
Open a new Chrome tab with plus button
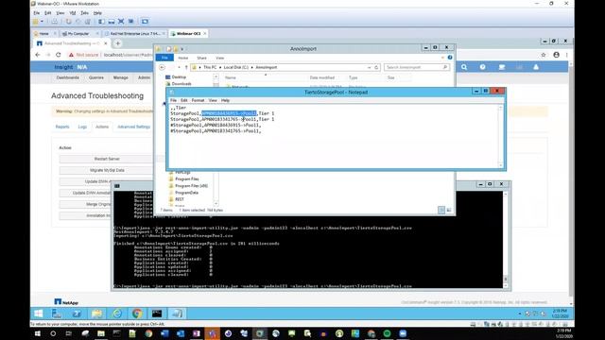[118, 43]
